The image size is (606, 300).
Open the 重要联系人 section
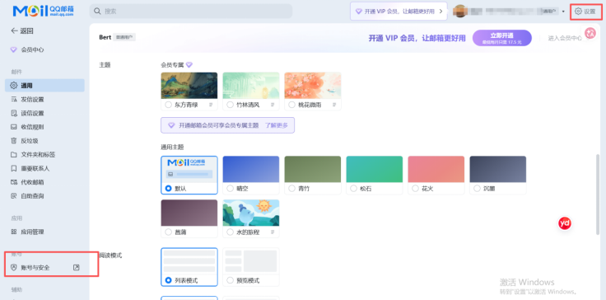pyautogui.click(x=44, y=168)
